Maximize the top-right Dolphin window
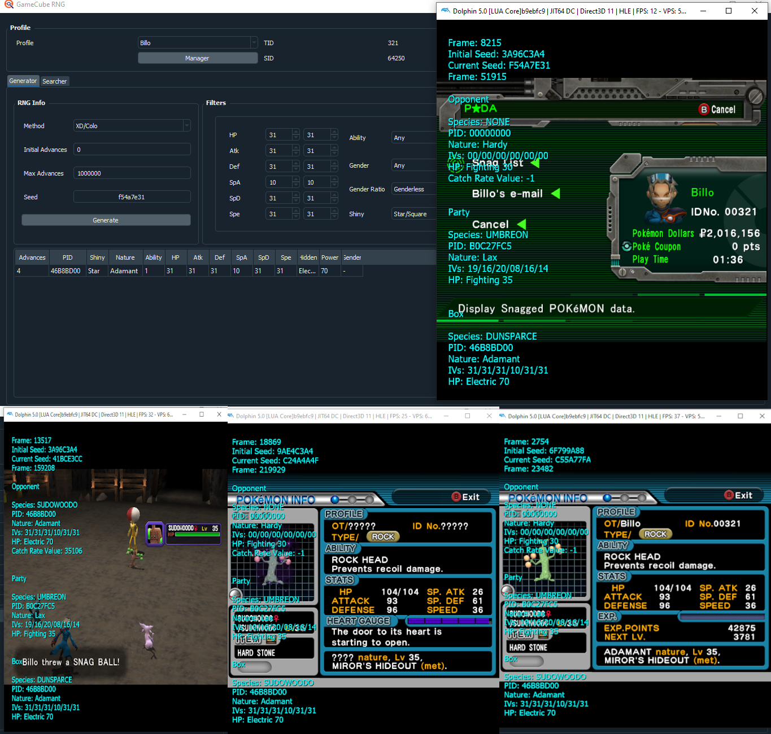771x734 pixels. pos(729,11)
